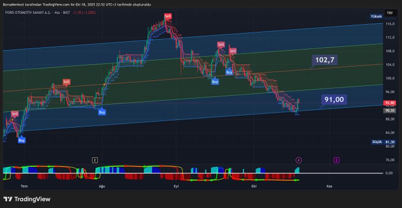Click the topmost Sell signal at the peak
This screenshot has width=402, height=208.
(x=168, y=17)
